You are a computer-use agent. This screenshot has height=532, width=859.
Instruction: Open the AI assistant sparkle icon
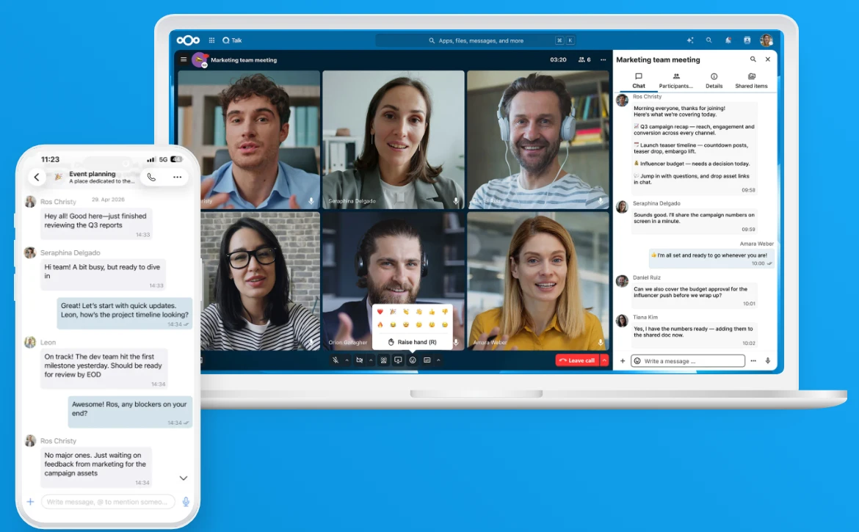(689, 40)
